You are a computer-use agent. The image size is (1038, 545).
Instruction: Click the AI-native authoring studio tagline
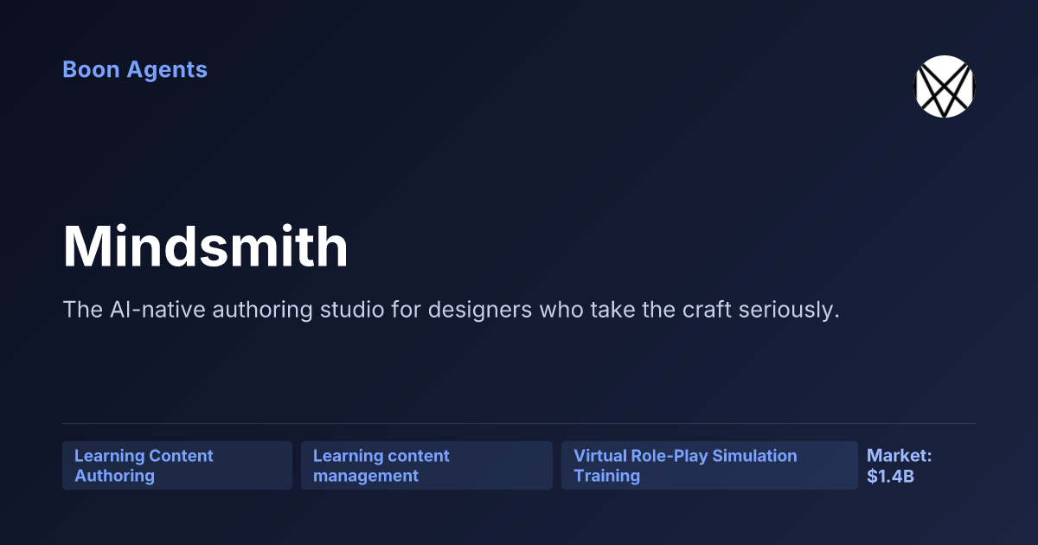[x=452, y=310]
